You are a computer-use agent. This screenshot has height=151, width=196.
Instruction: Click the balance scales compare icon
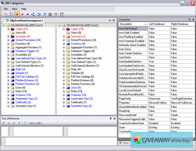pyautogui.click(x=50, y=14)
